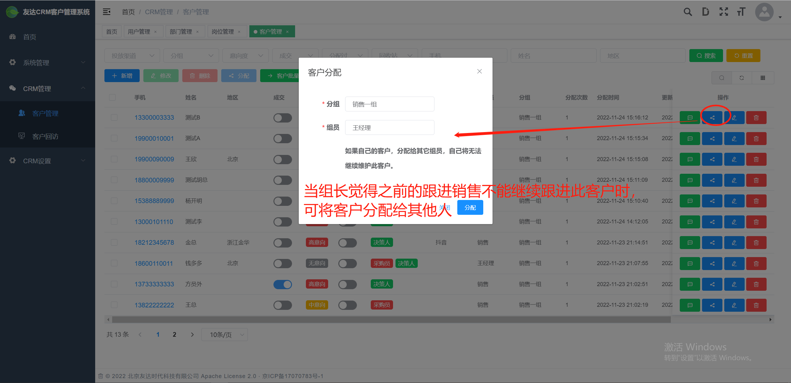Screen dimensions: 791x383
Task: Click the 新增 button
Action: 122,76
